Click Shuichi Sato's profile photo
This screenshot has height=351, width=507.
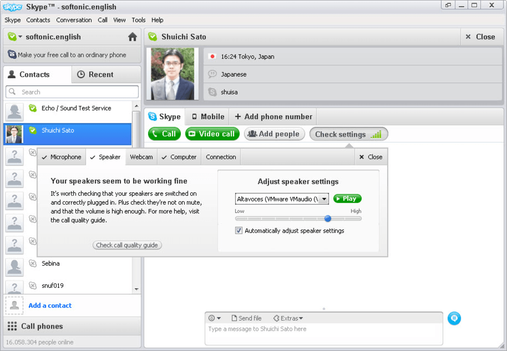(x=172, y=74)
